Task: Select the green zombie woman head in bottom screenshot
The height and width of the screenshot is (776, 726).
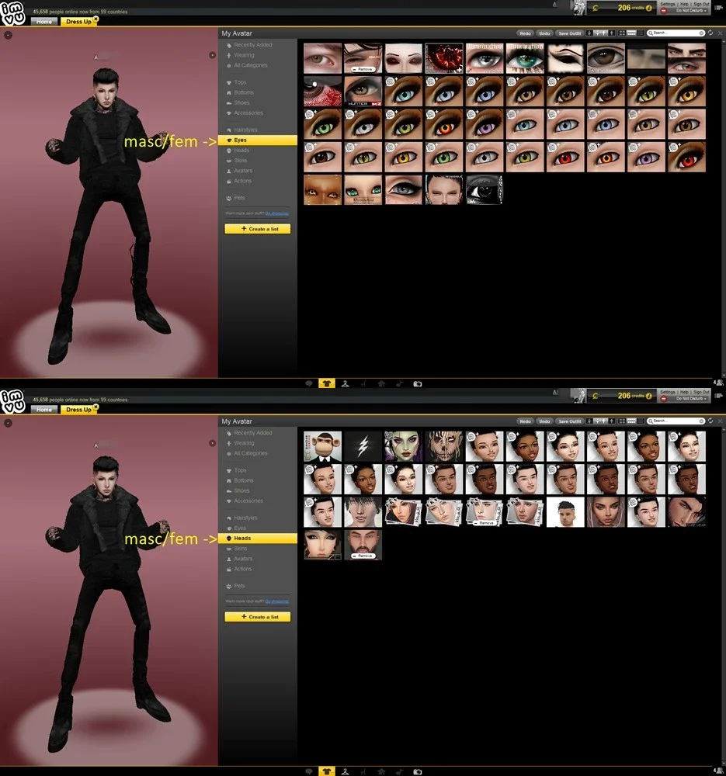Action: click(403, 446)
